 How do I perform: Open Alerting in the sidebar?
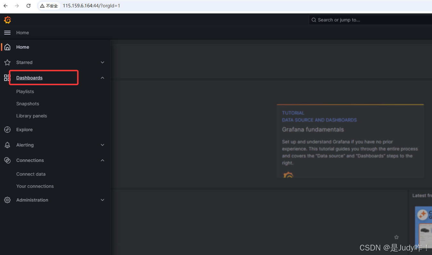click(25, 145)
